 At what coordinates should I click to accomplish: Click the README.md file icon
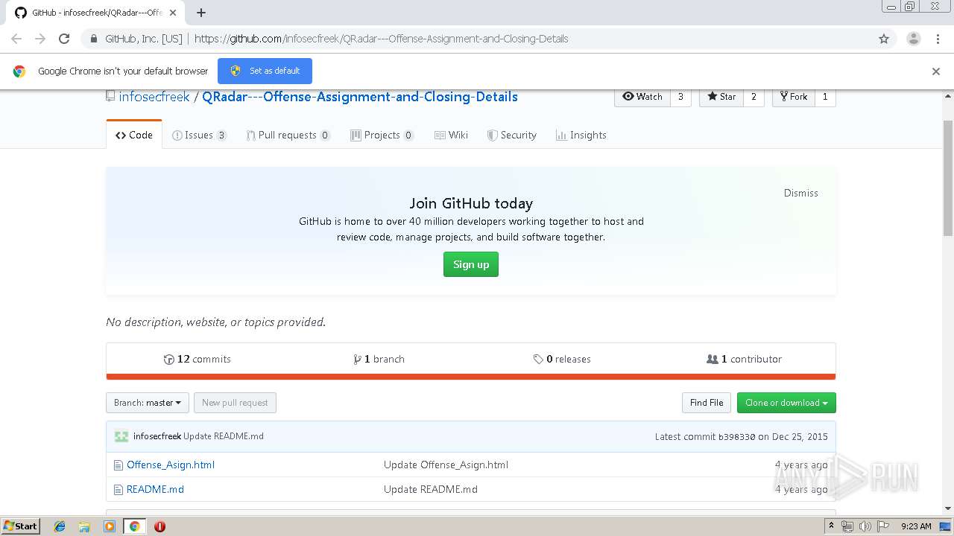[118, 490]
